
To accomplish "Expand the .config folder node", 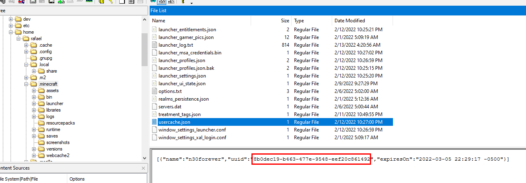I will click(x=26, y=52).
